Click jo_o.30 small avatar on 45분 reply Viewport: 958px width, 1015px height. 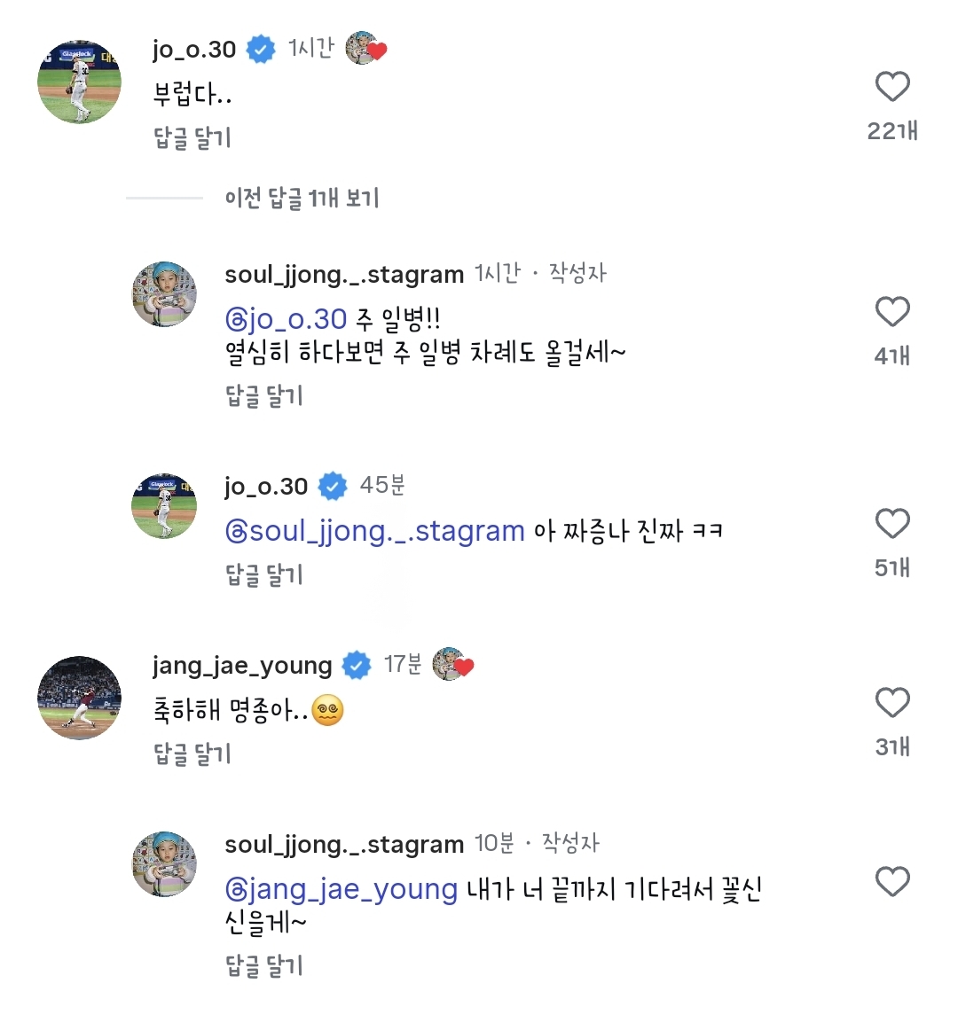tap(164, 506)
